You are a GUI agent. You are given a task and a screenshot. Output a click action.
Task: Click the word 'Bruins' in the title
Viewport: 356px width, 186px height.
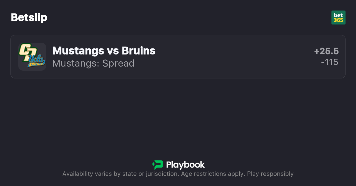[x=138, y=51]
